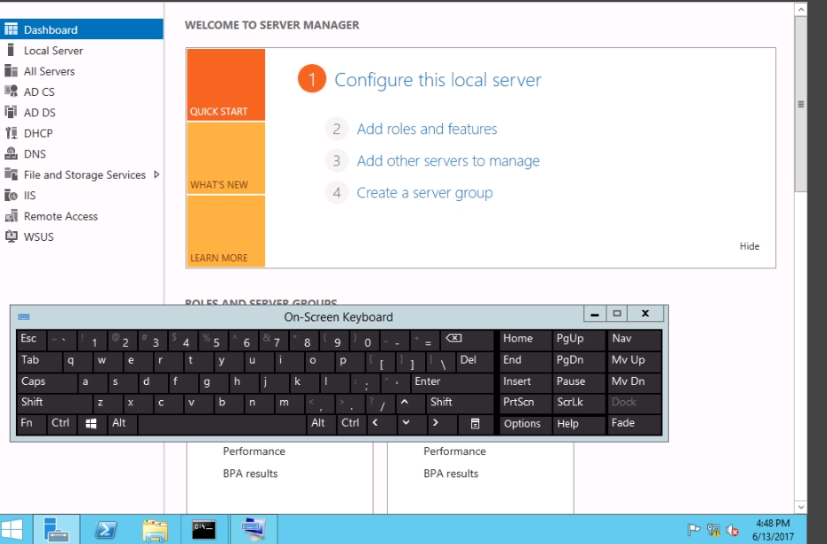The width and height of the screenshot is (827, 544).
Task: Click the On-Screen Keyboard title icon
Action: pos(24,316)
